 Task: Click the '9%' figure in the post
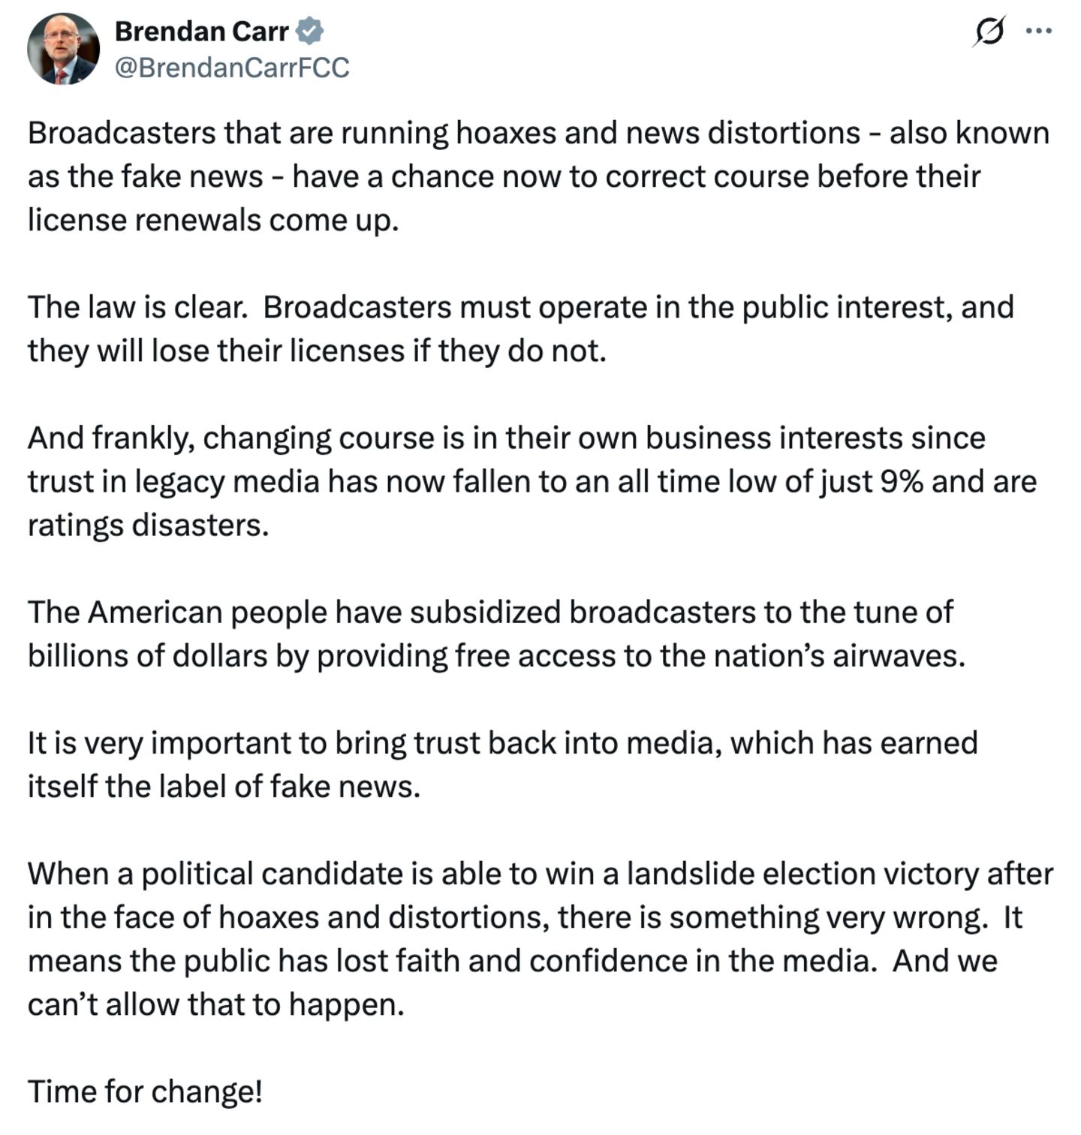pyautogui.click(x=901, y=481)
